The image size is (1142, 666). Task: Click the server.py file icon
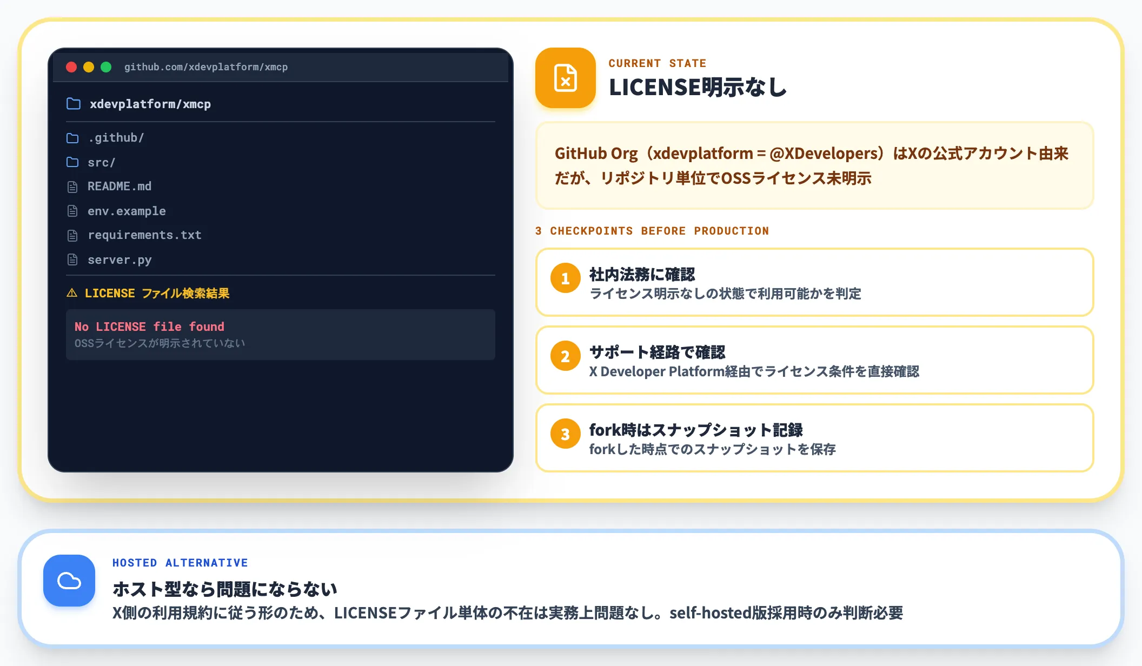tap(72, 259)
